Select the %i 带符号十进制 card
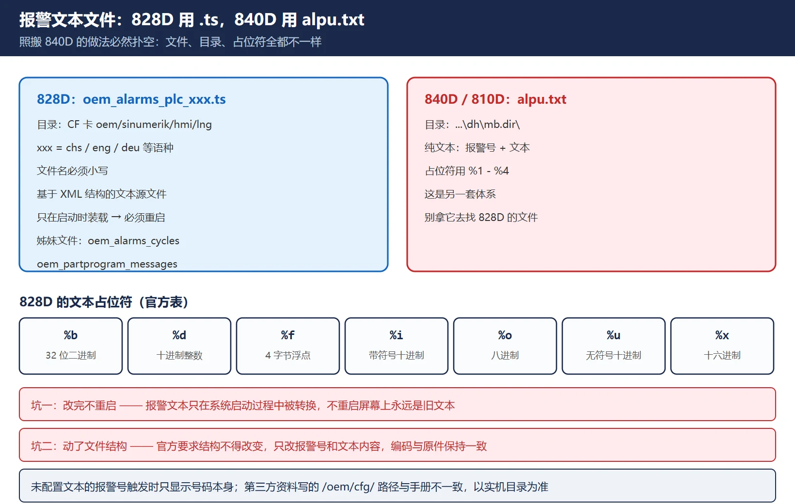 tap(397, 346)
